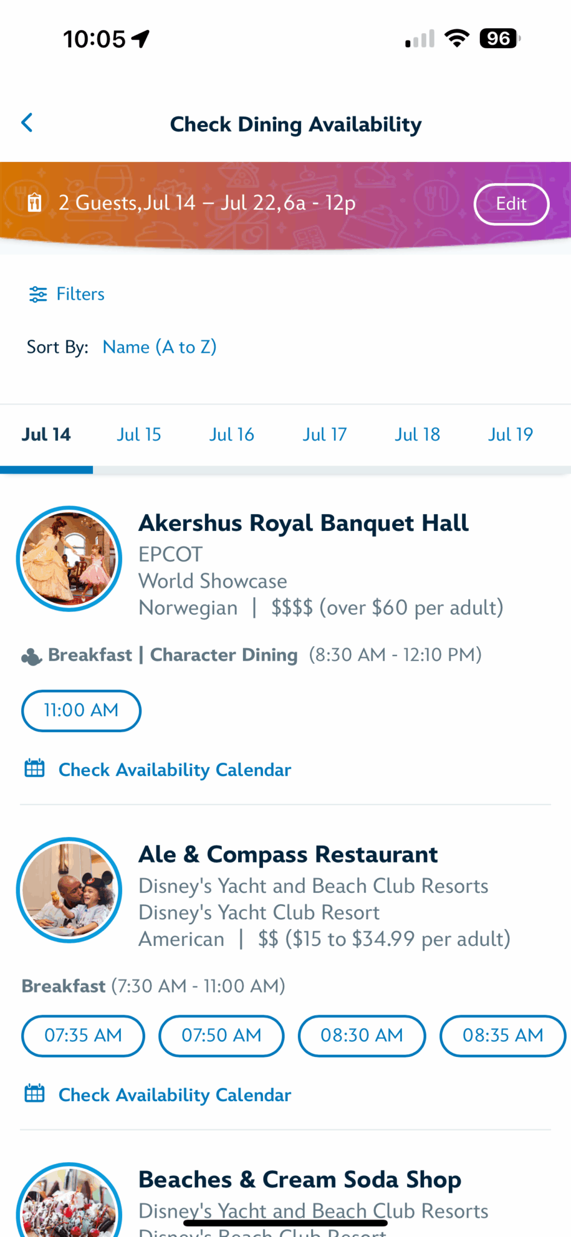Open Ale & Compass Restaurant thumbnail

tap(69, 890)
